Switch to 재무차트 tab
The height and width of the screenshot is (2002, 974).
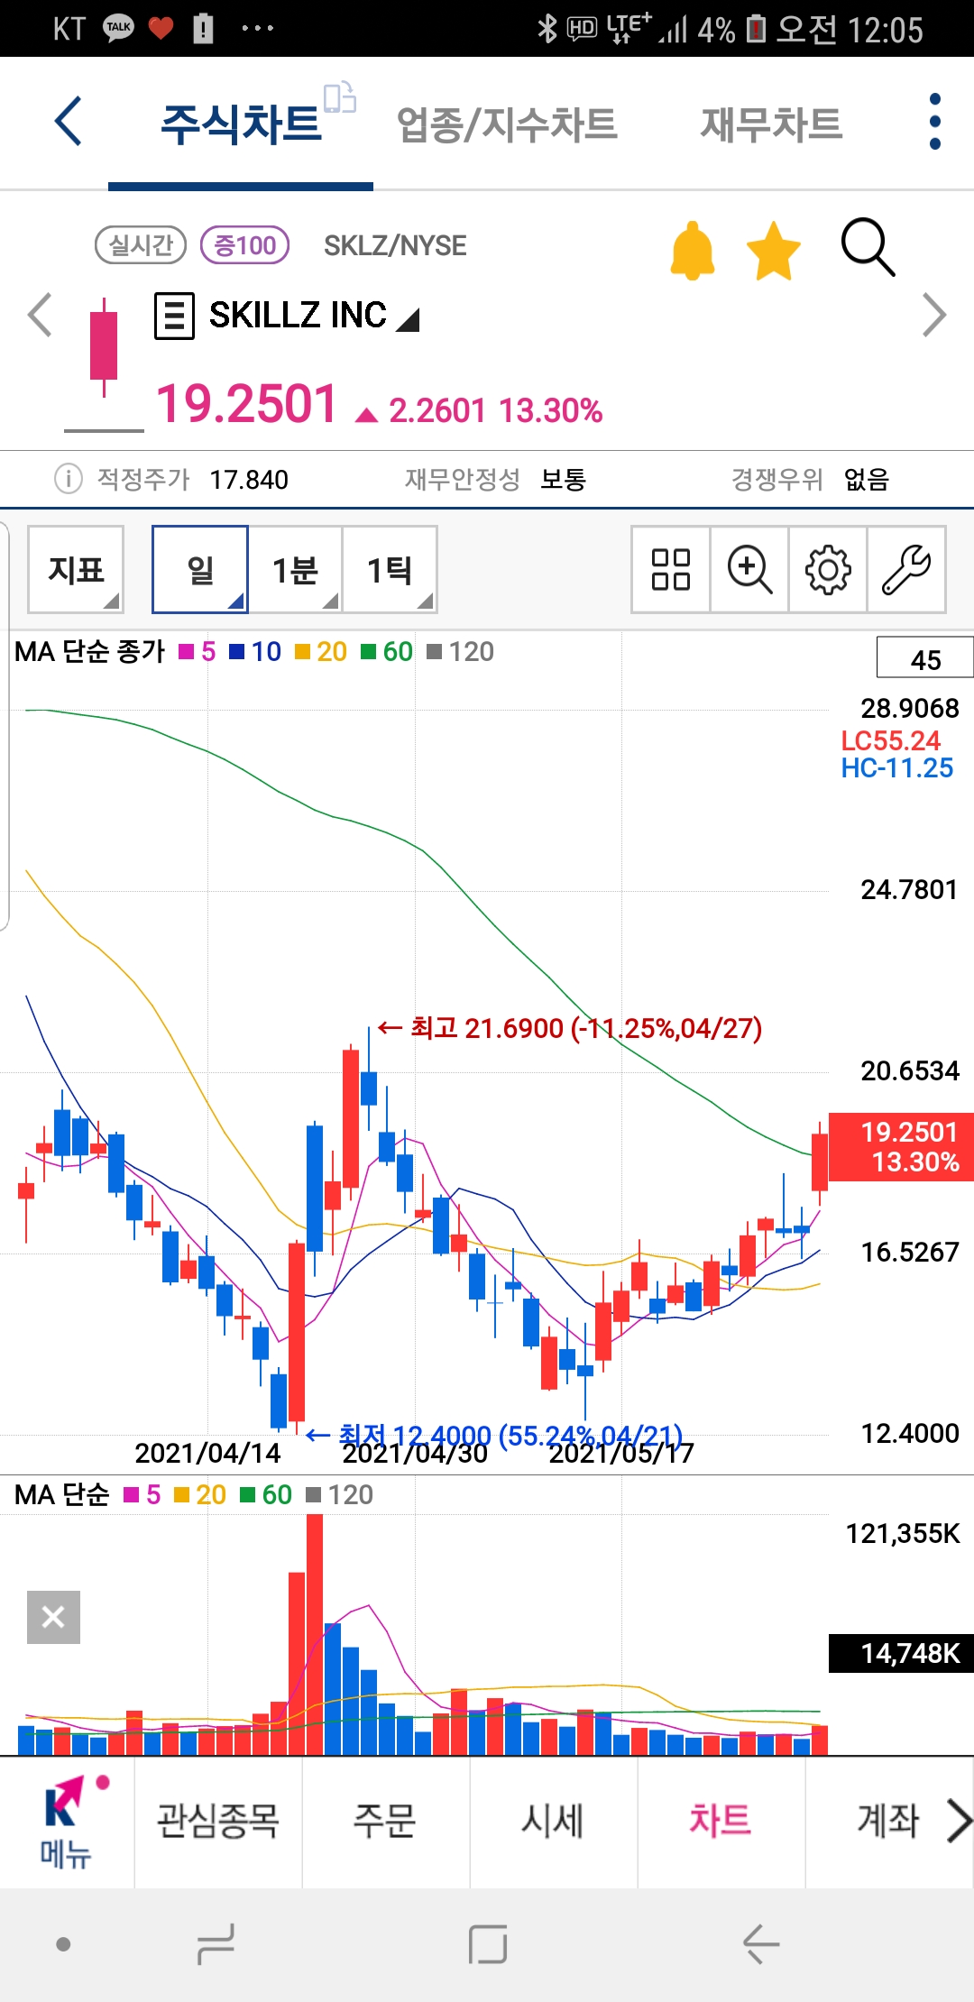771,124
